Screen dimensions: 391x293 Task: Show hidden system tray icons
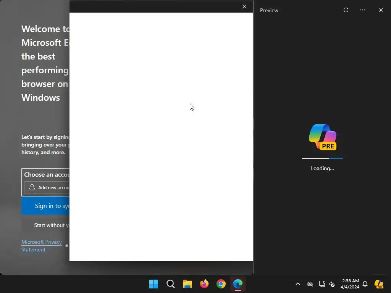tap(298, 284)
